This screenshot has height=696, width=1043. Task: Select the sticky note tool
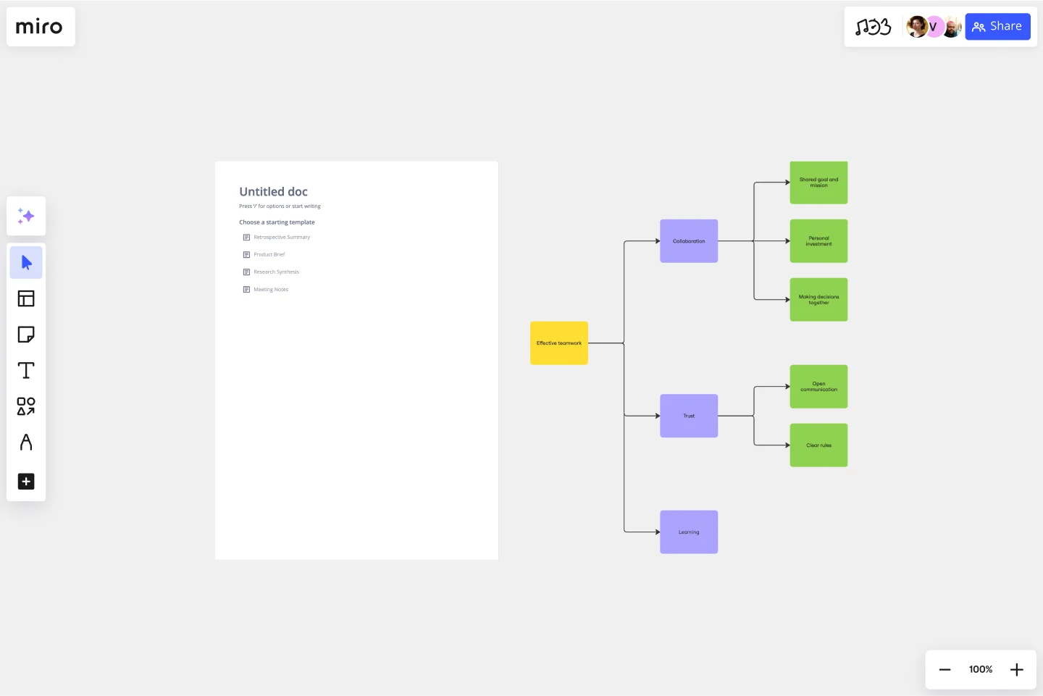pyautogui.click(x=26, y=335)
